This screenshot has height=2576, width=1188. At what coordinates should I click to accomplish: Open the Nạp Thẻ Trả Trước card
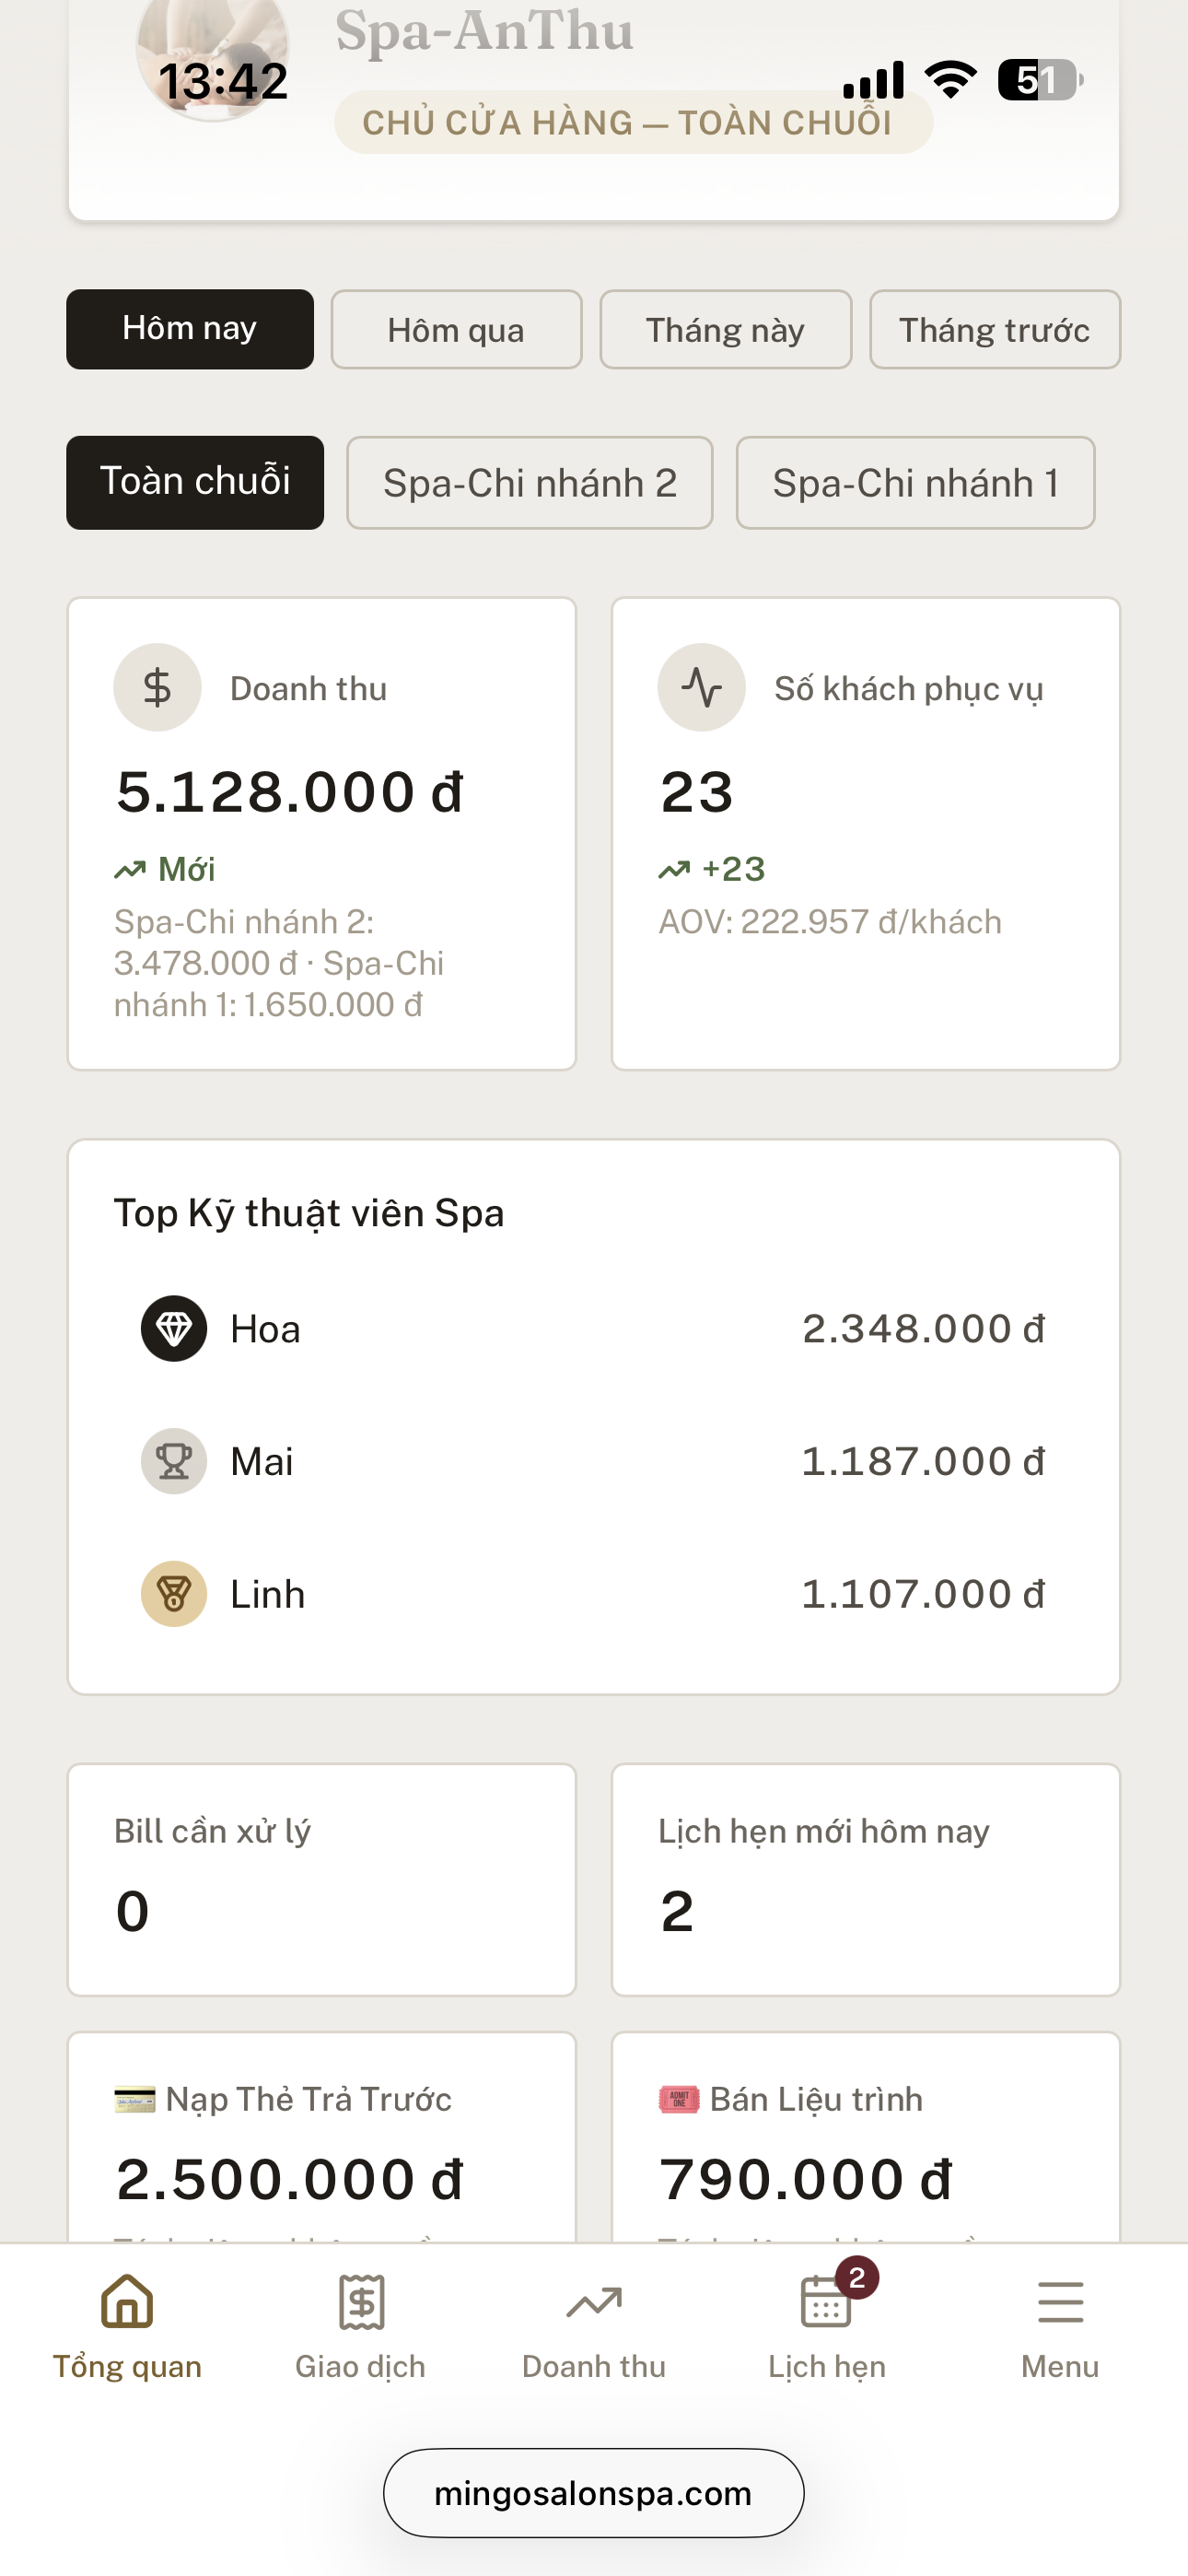tap(322, 2138)
